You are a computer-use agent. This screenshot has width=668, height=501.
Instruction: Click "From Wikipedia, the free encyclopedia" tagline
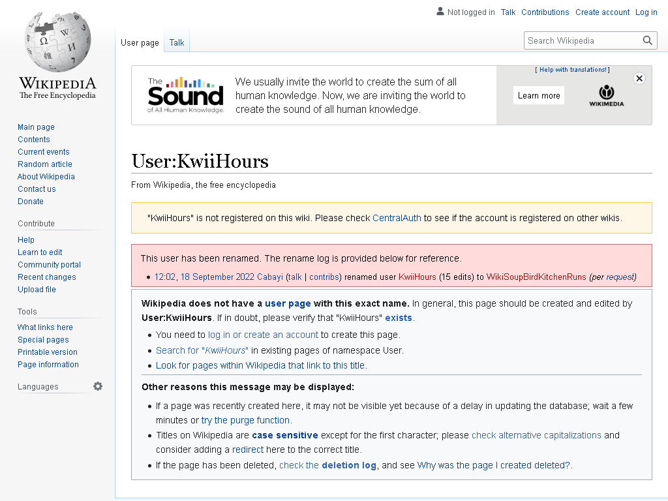204,185
